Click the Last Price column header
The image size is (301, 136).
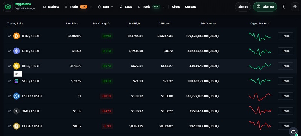(x=72, y=24)
